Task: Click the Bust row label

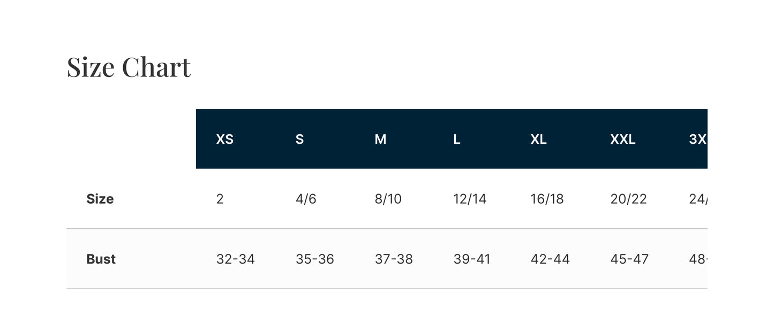Action: [x=101, y=259]
